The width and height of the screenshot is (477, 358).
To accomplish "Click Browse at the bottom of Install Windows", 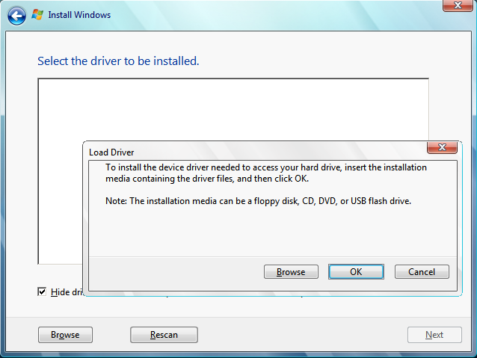I will 65,335.
